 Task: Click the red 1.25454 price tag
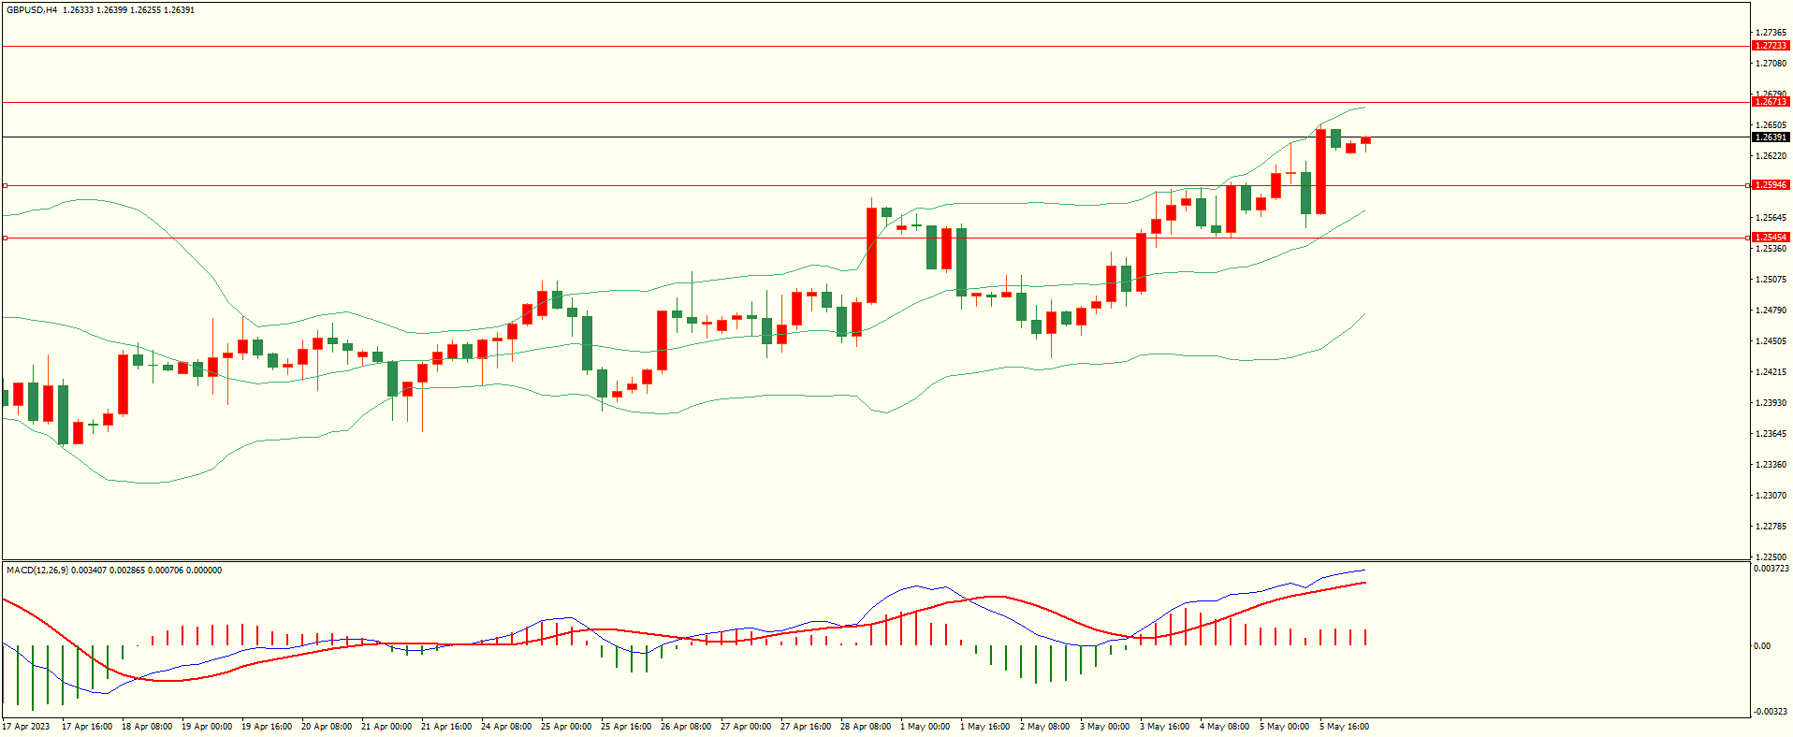[x=1771, y=238]
